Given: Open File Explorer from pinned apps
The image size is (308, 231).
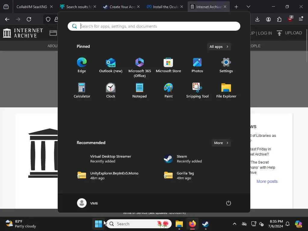Looking at the screenshot, I should (226, 91).
